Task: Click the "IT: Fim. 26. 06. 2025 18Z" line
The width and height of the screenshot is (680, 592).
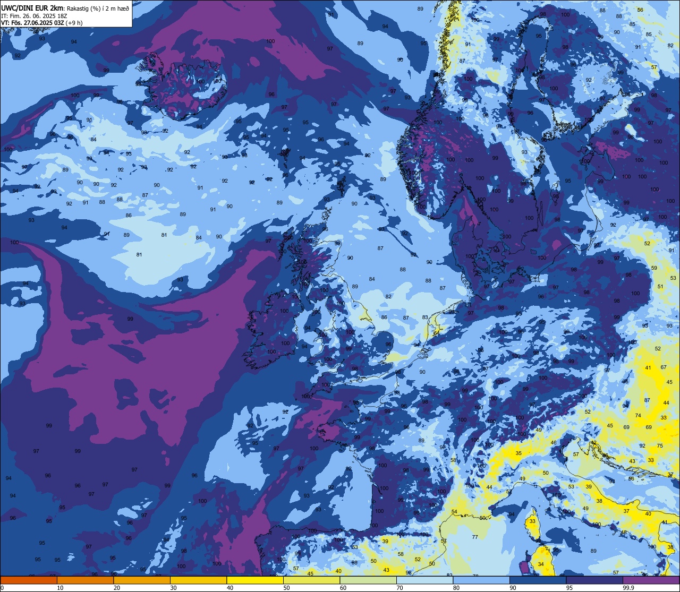Action: click(x=34, y=16)
